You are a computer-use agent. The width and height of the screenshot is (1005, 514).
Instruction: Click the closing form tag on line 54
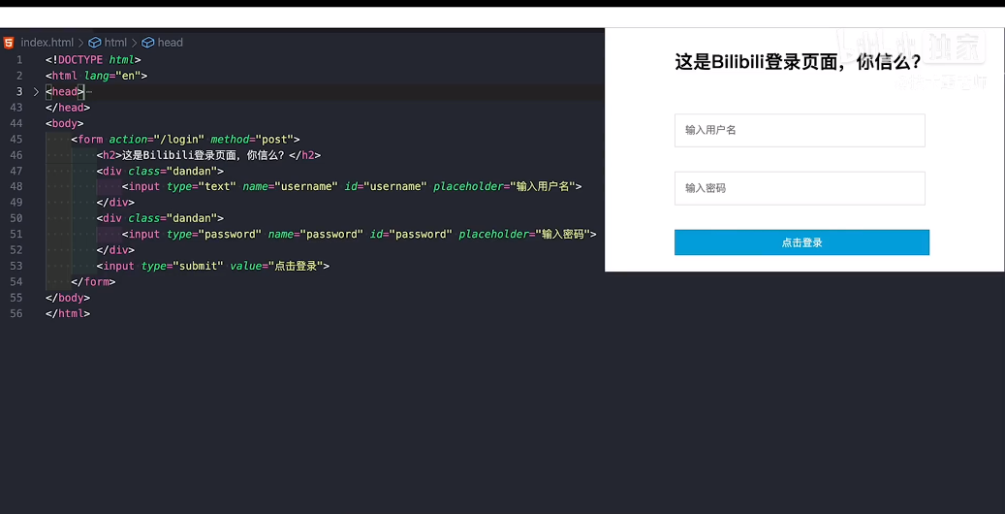(x=94, y=281)
